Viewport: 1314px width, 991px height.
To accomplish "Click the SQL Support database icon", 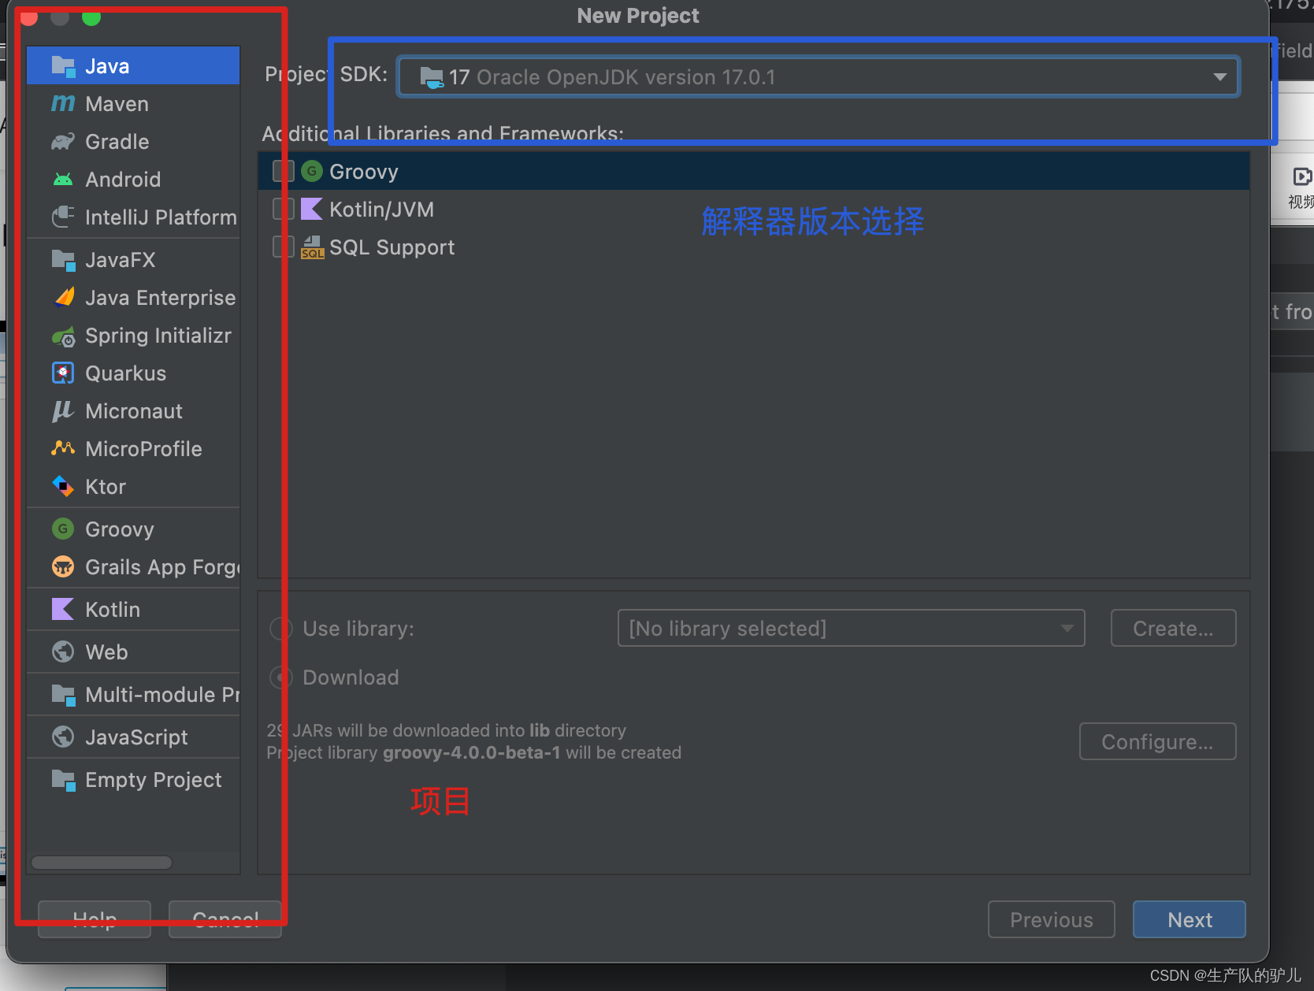I will [312, 247].
